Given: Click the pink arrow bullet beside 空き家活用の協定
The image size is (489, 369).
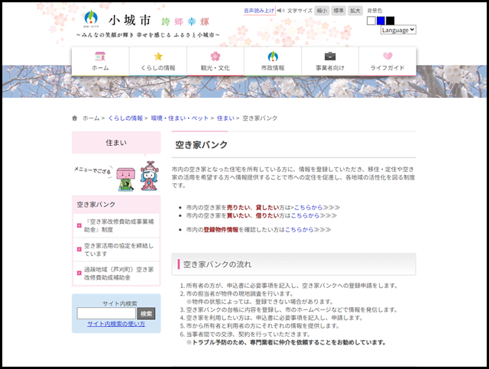Looking at the screenshot, I should (79, 249).
